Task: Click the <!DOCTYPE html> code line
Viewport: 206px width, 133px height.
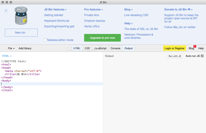Action: tap(14, 61)
